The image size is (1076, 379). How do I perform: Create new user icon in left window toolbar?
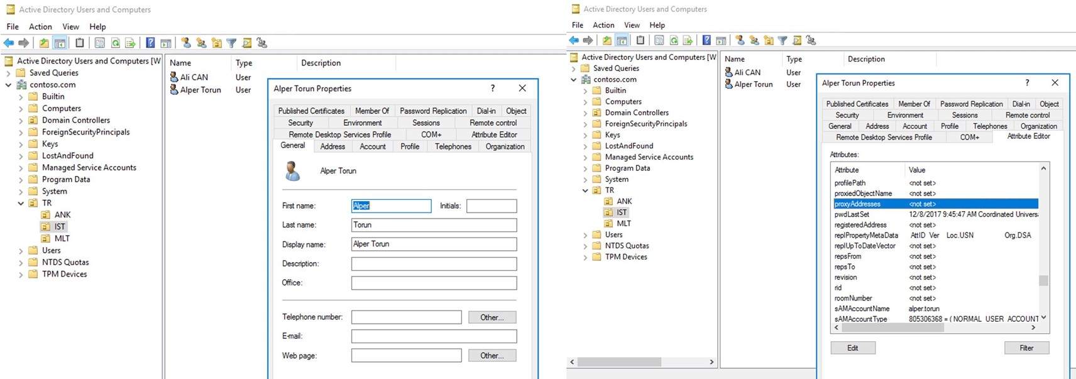tap(186, 43)
